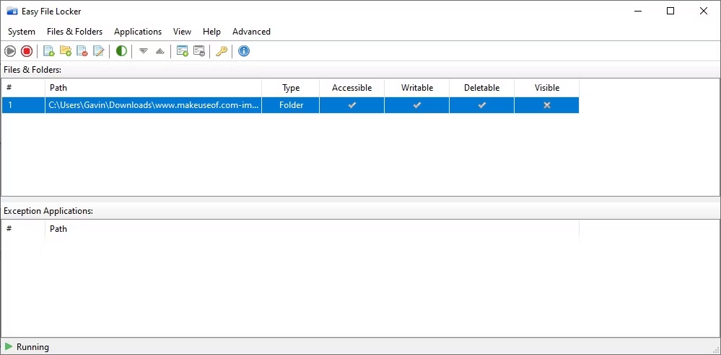Click the Add Folder toolbar icon

pyautogui.click(x=66, y=51)
